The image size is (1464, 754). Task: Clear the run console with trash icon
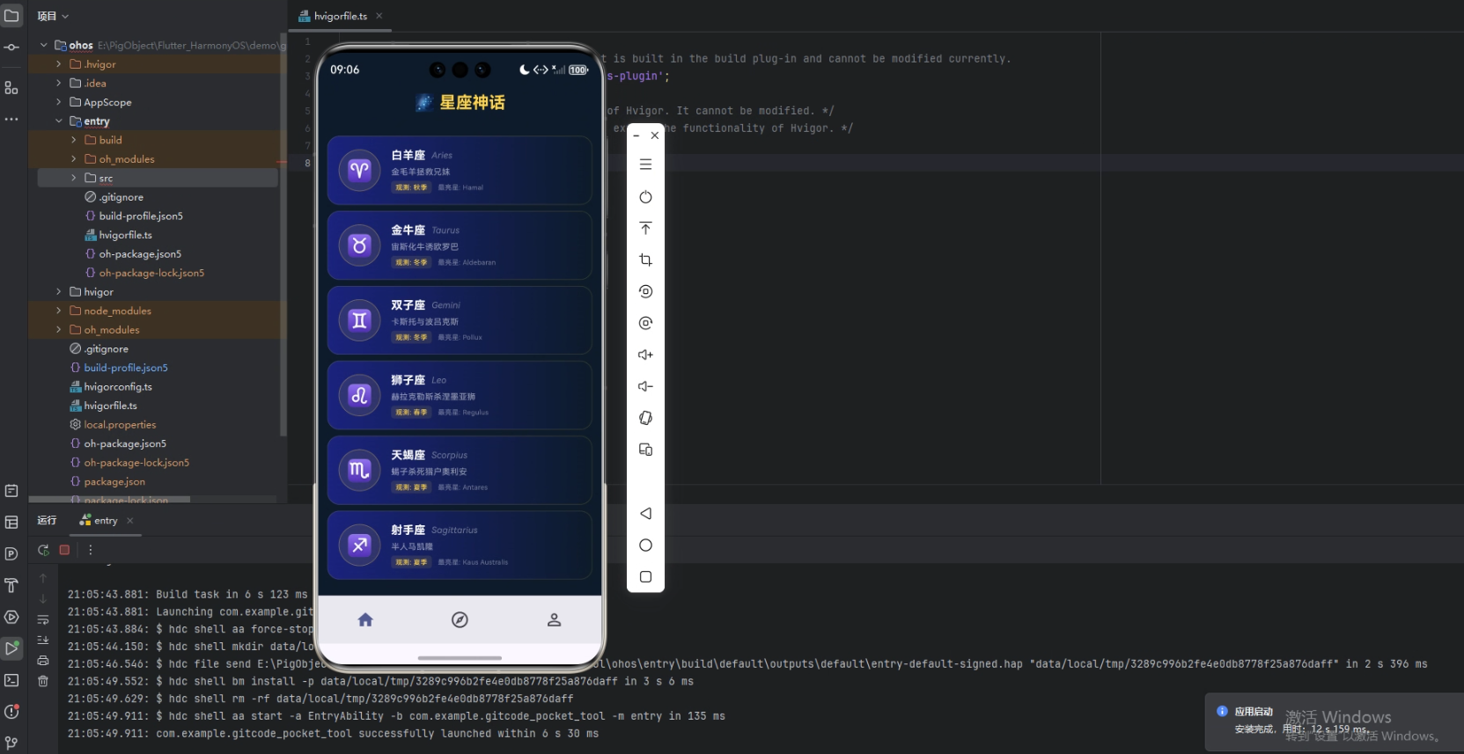(43, 681)
